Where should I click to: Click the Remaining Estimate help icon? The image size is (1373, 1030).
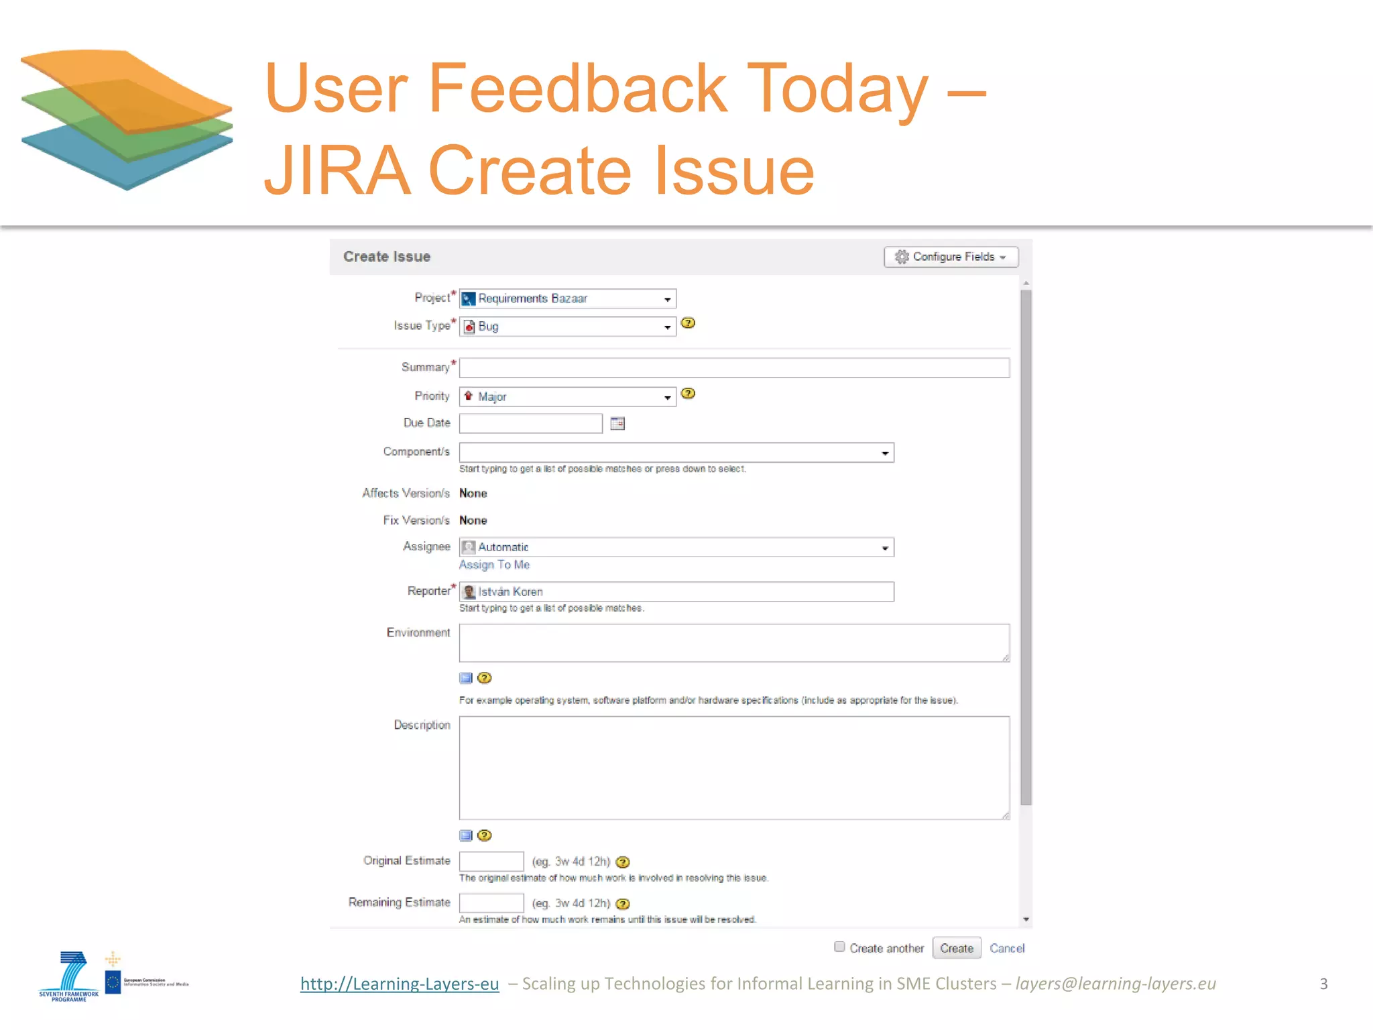[623, 904]
